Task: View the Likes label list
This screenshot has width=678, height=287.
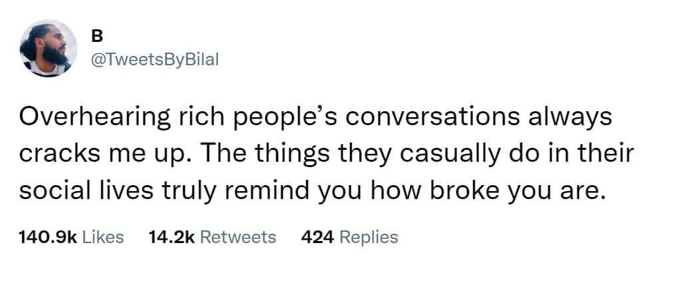Action: 103,236
